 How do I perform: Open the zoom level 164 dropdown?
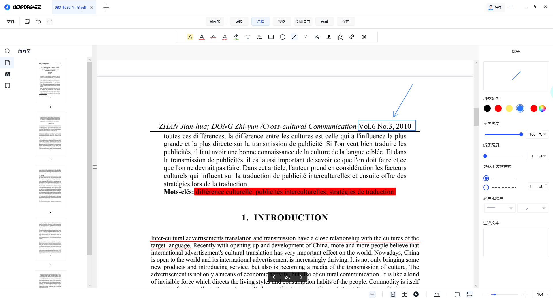point(548,294)
